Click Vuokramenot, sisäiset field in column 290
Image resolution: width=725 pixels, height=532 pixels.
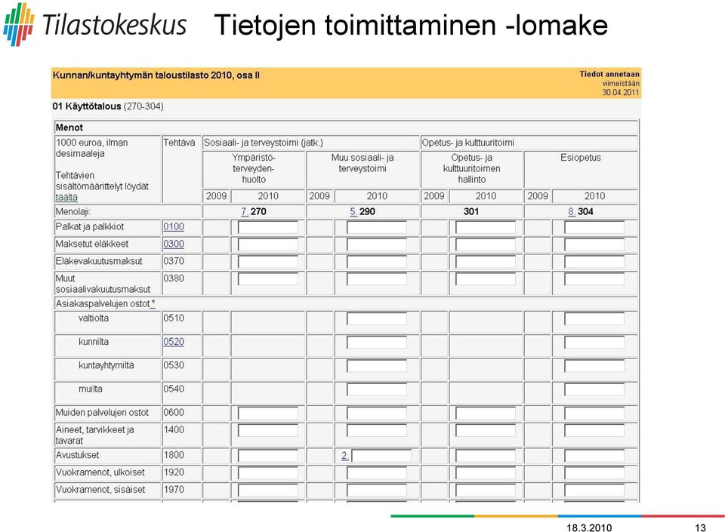pos(377,490)
